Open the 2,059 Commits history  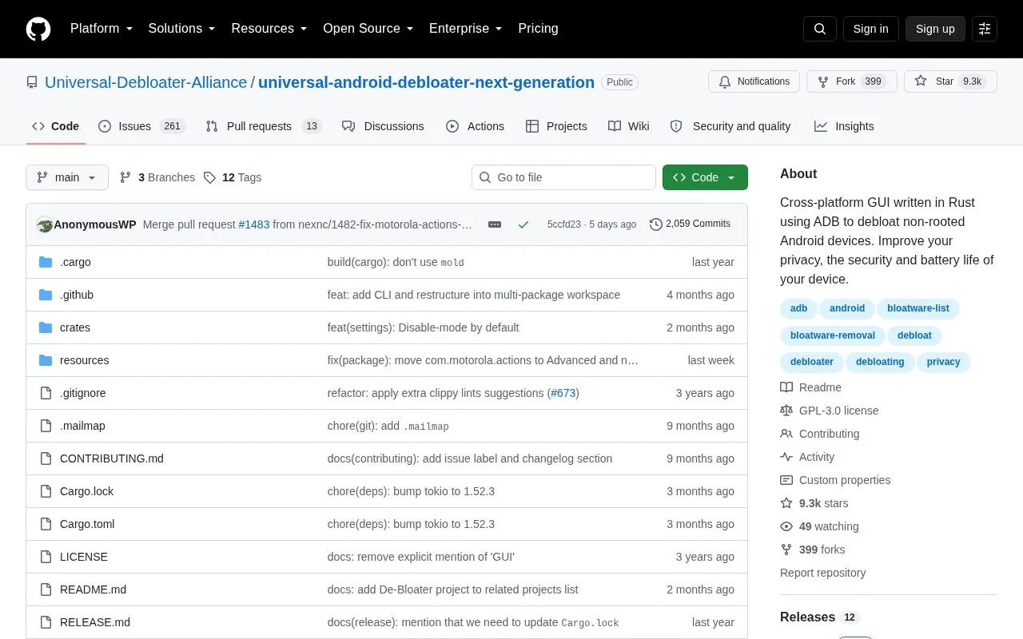[690, 224]
